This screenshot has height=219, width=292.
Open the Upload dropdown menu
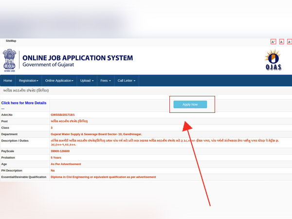click(x=87, y=81)
